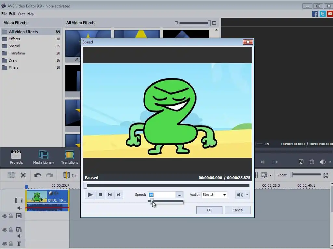
Task: Close the Speed dialog with red X
Action: point(248,42)
